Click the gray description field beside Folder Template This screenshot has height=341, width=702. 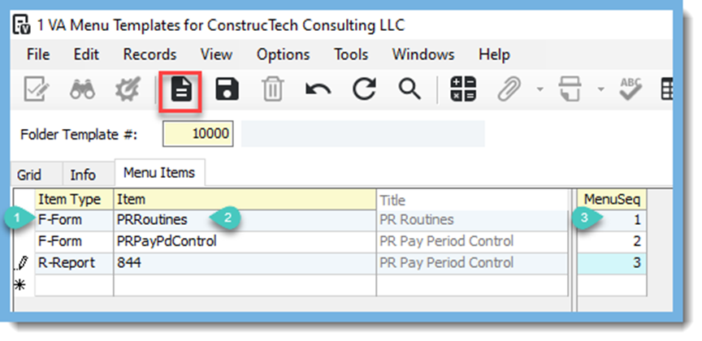click(x=363, y=133)
